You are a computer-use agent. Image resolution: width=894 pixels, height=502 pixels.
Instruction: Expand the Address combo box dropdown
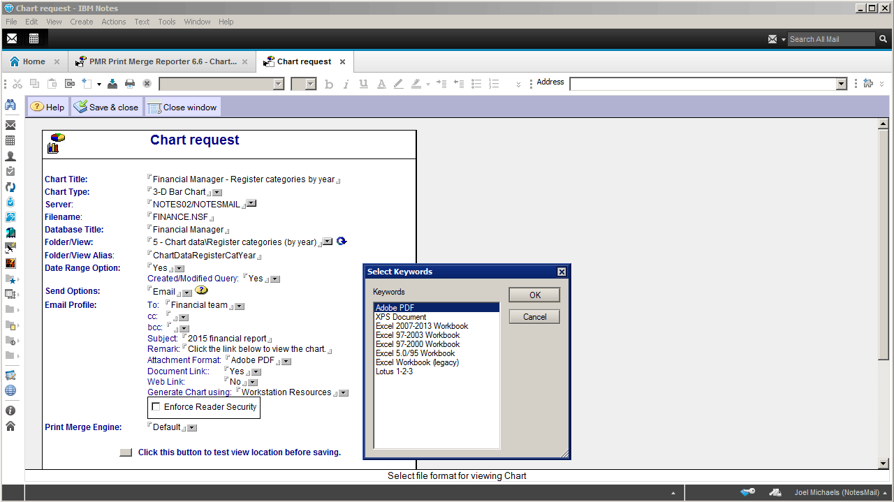pos(842,84)
